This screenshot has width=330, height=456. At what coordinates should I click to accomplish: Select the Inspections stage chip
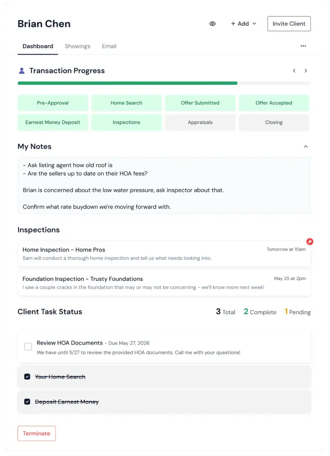coord(126,122)
